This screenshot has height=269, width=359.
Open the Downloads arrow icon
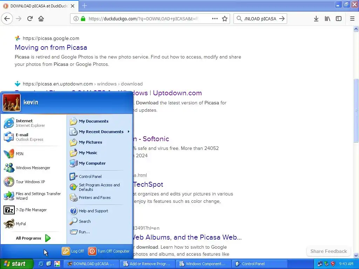coord(316,19)
